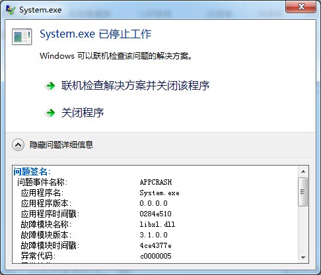Select 联机检查解决方案并关闭该程序 option text
Image resolution: width=321 pixels, height=275 pixels.
[135, 86]
